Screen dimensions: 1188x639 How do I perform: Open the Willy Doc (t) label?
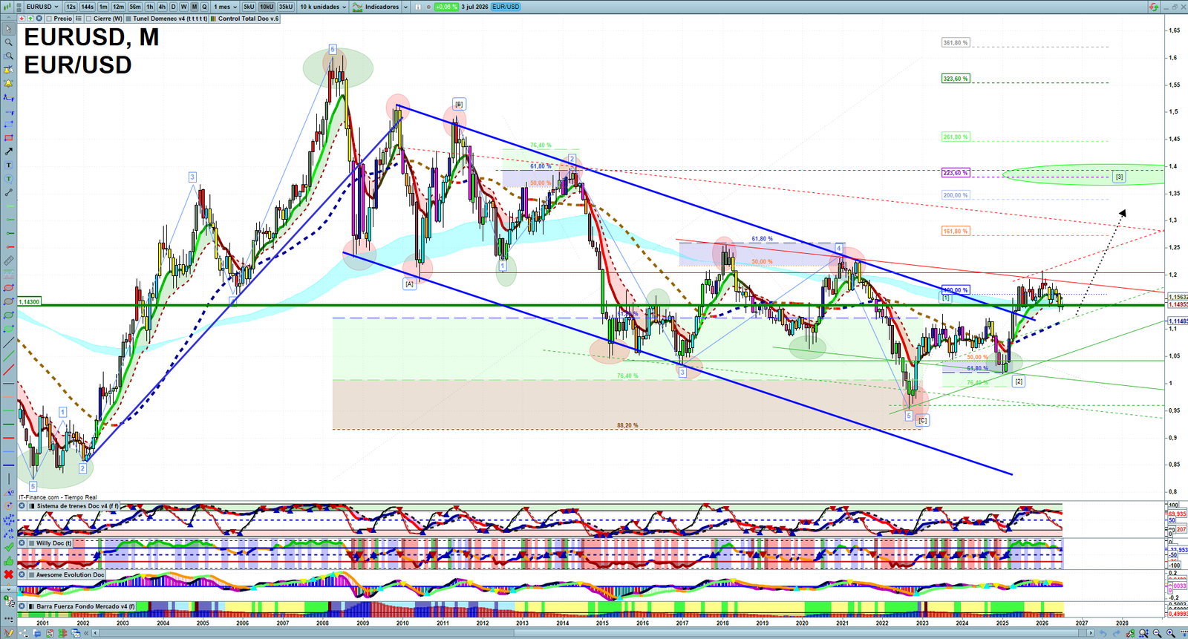(54, 543)
